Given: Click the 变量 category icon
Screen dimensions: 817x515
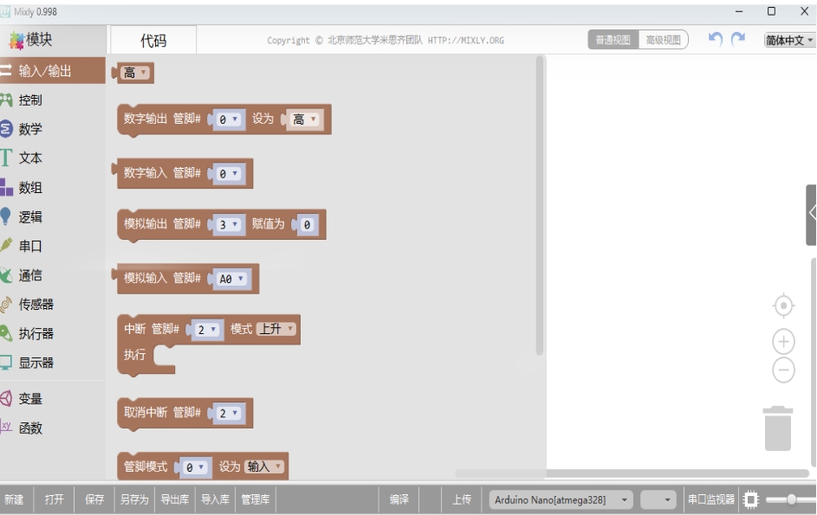Looking at the screenshot, I should click(x=6, y=398).
